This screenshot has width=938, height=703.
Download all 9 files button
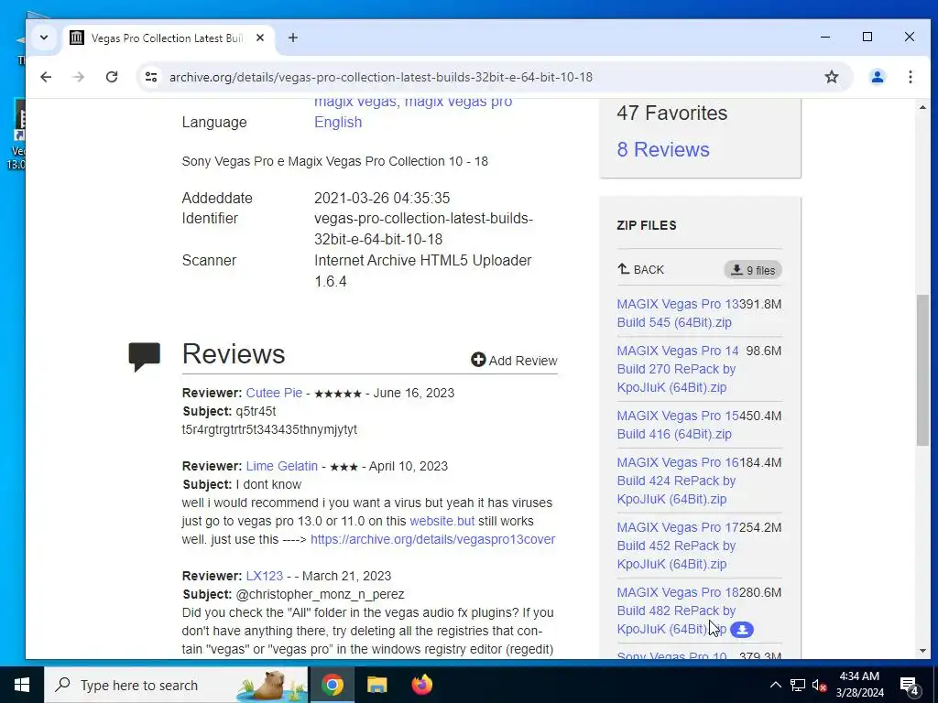tap(753, 270)
